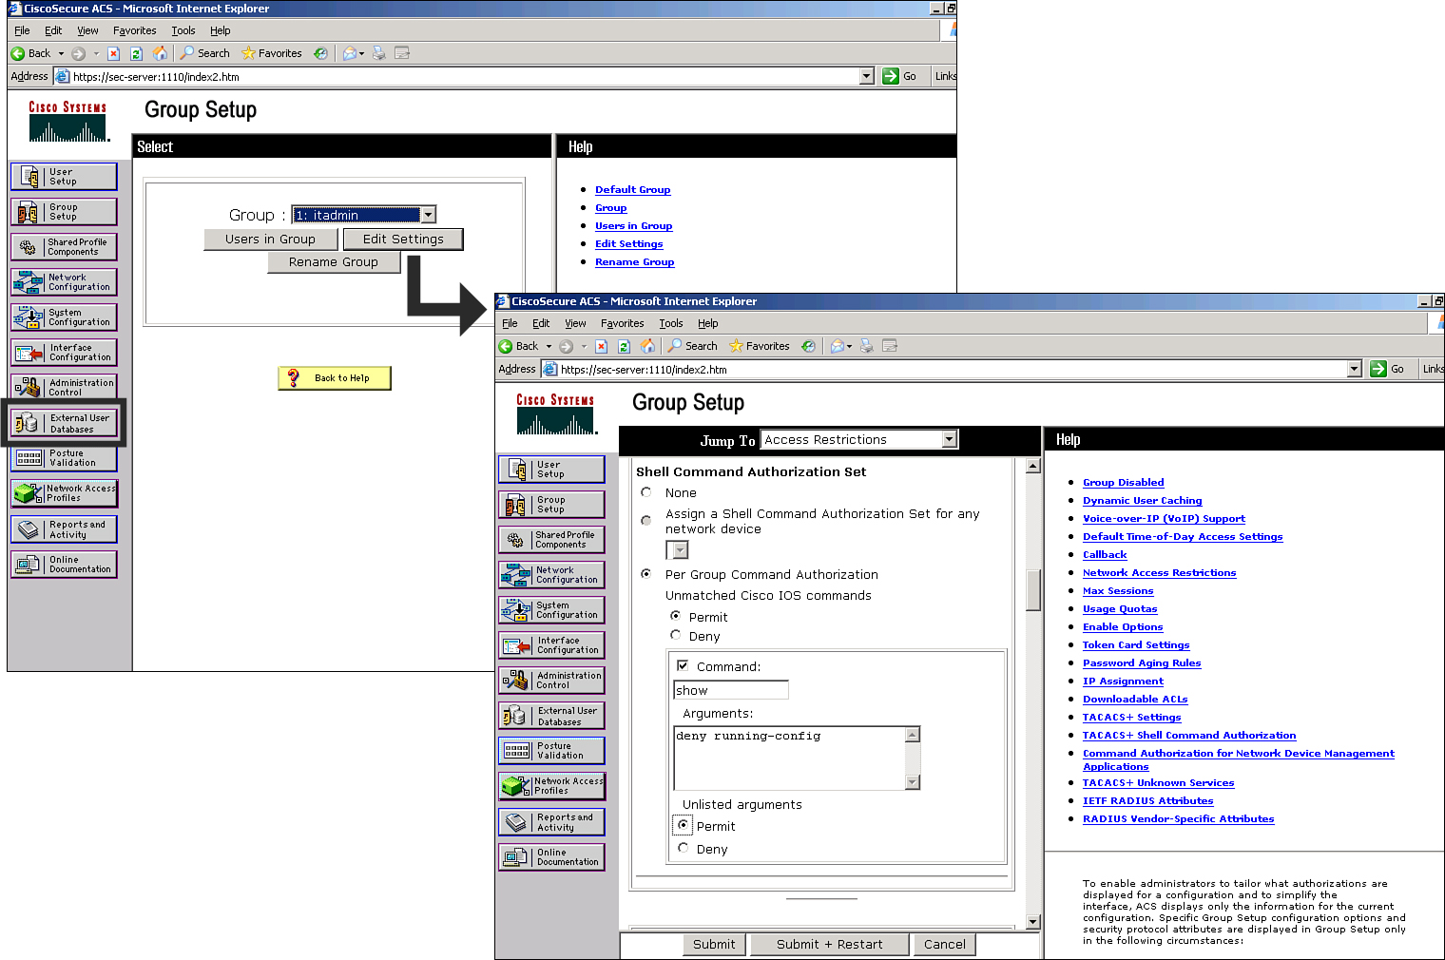Click Edit Settings button
This screenshot has width=1445, height=960.
coord(403,240)
